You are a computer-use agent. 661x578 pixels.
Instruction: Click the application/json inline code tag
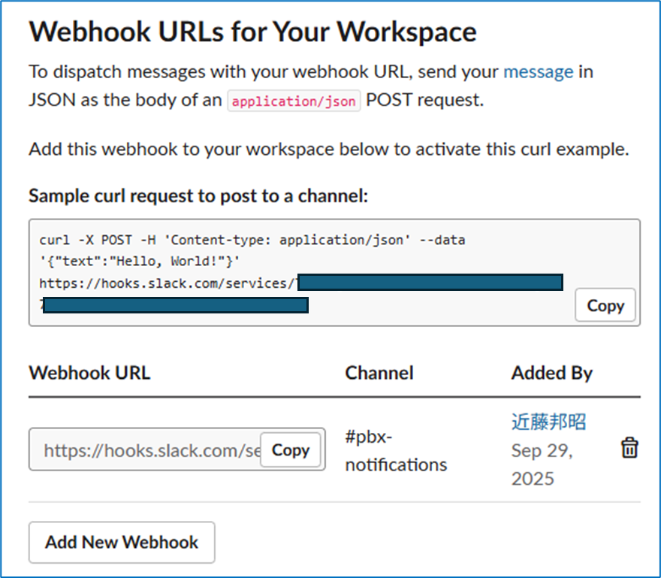pyautogui.click(x=294, y=101)
